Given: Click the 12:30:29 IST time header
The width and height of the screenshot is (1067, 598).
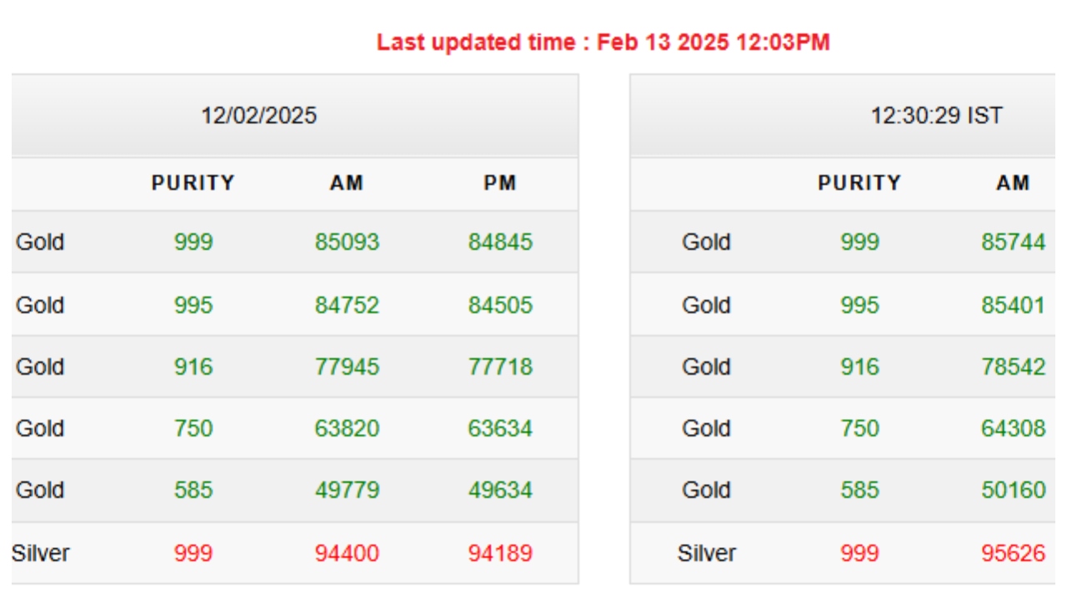Looking at the screenshot, I should (x=936, y=116).
